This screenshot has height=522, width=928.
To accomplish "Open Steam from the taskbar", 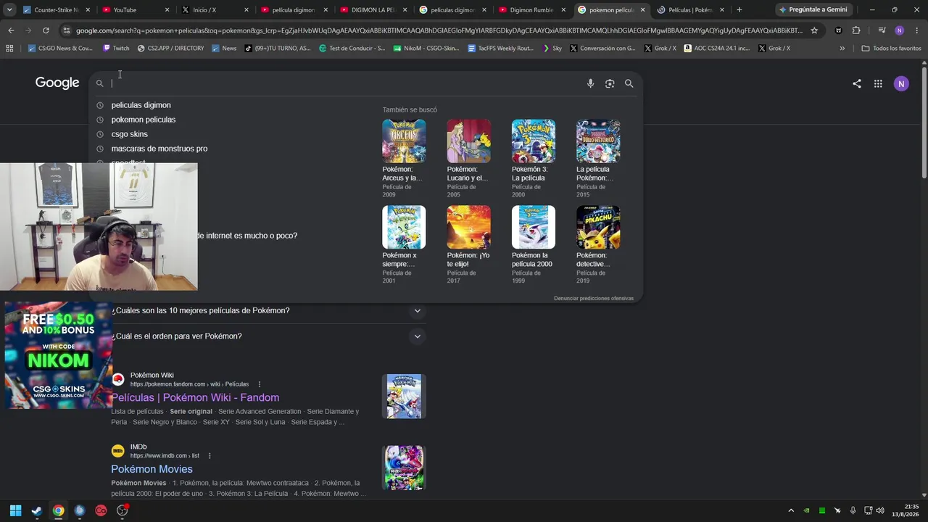I will click(37, 510).
